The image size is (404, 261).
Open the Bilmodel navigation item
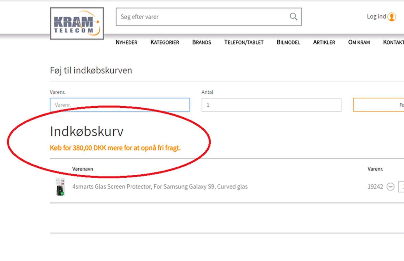point(288,42)
